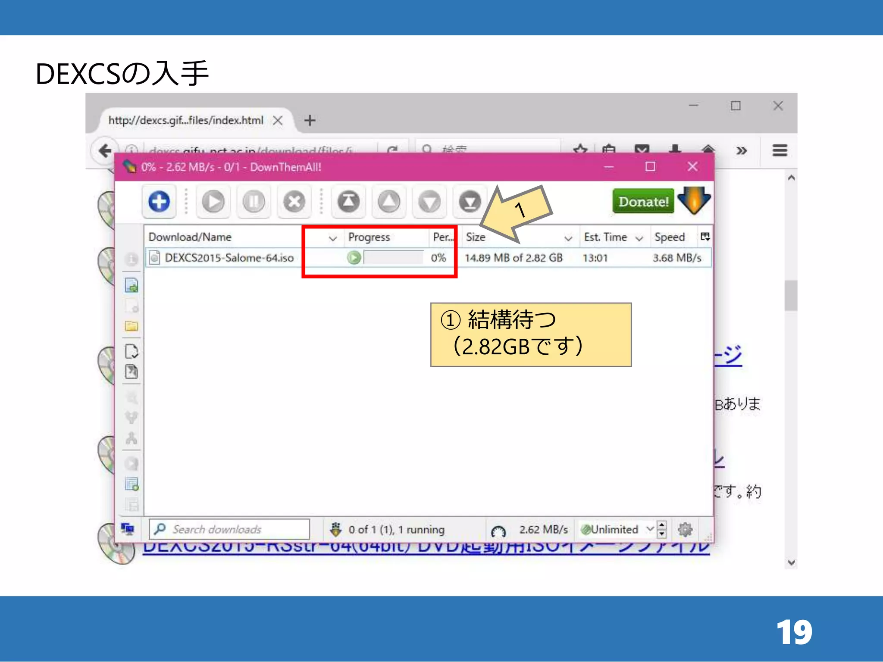Click the green Donate! button
Image resolution: width=883 pixels, height=662 pixels.
(643, 201)
